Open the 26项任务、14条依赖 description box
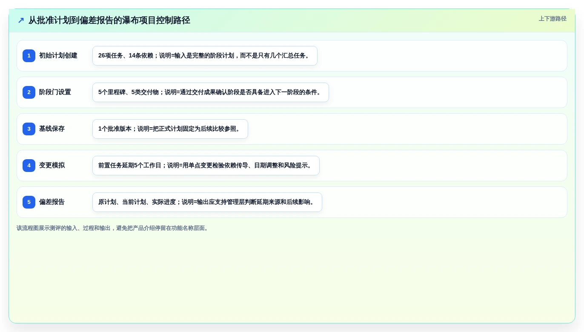This screenshot has width=584, height=332. (x=205, y=56)
